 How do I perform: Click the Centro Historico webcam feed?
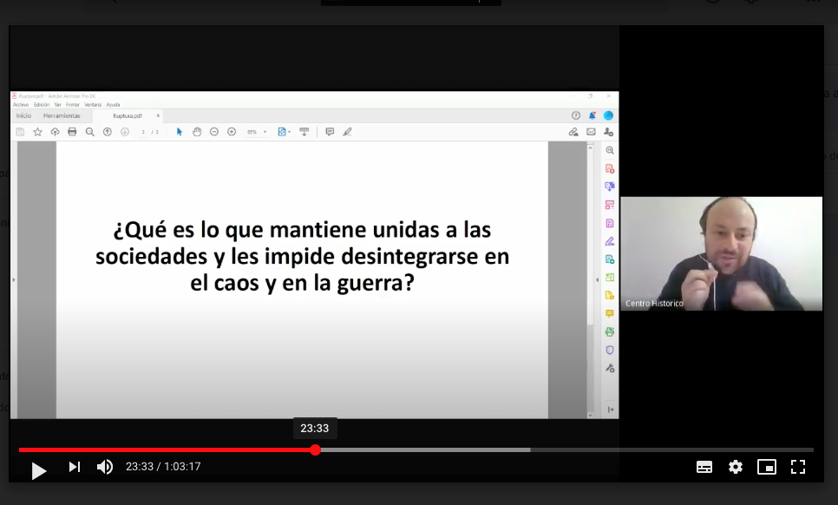[x=721, y=253]
